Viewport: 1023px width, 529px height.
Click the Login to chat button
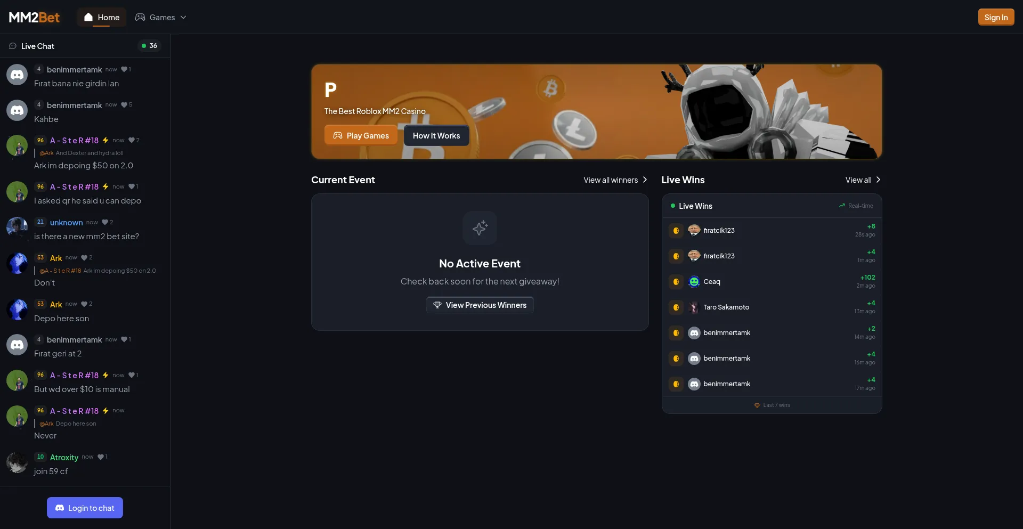[85, 508]
